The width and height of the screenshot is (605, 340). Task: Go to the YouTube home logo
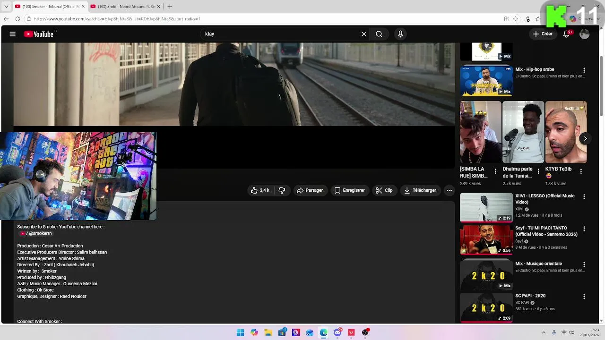40,34
